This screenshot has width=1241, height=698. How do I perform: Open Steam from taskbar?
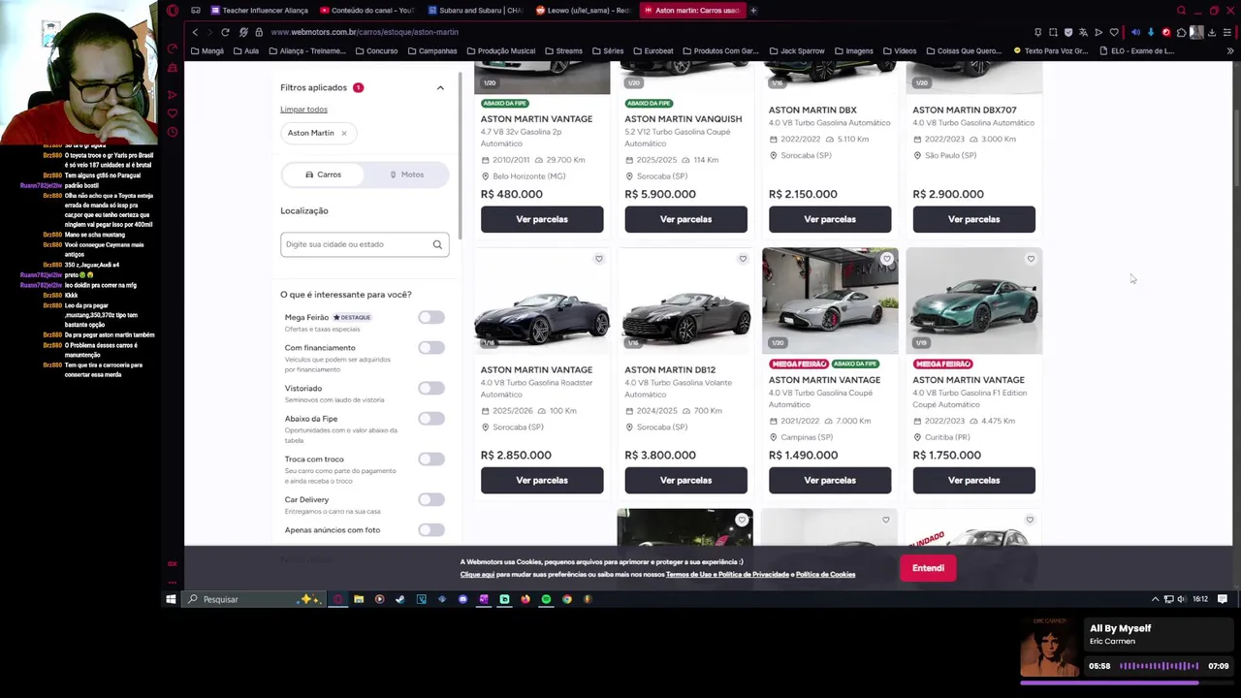[399, 599]
